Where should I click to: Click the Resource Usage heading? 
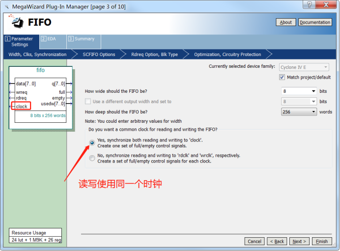[29, 232]
